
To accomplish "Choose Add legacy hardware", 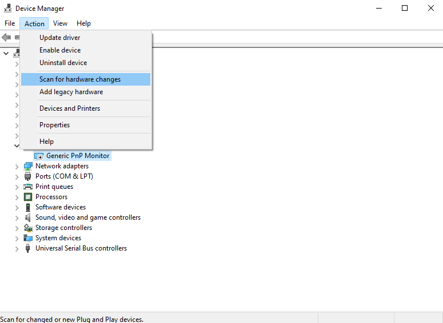I will [86, 92].
